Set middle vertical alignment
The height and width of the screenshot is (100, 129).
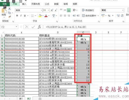(65, 10)
